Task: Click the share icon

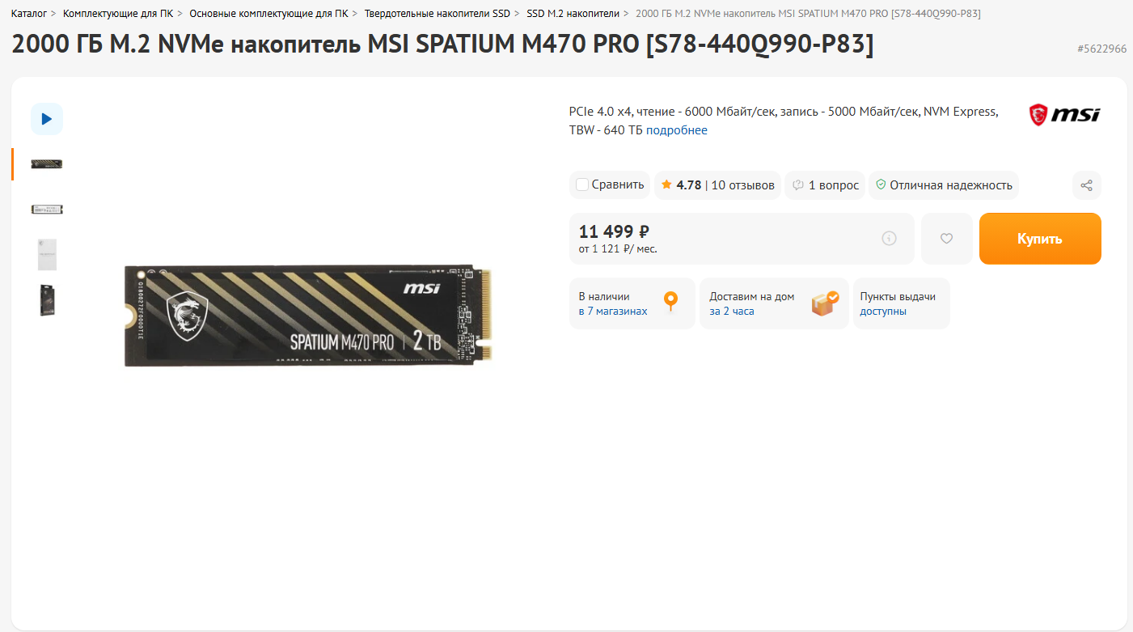Action: [1086, 185]
